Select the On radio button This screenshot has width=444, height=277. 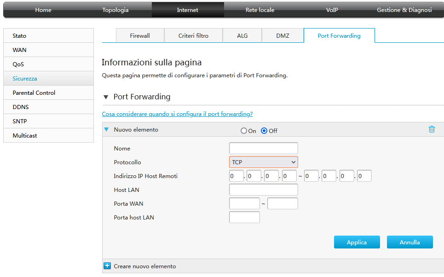[244, 131]
